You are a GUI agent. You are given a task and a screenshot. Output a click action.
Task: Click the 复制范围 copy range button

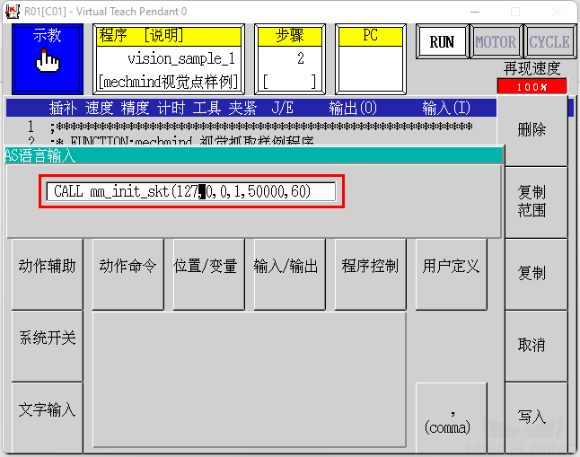click(536, 202)
